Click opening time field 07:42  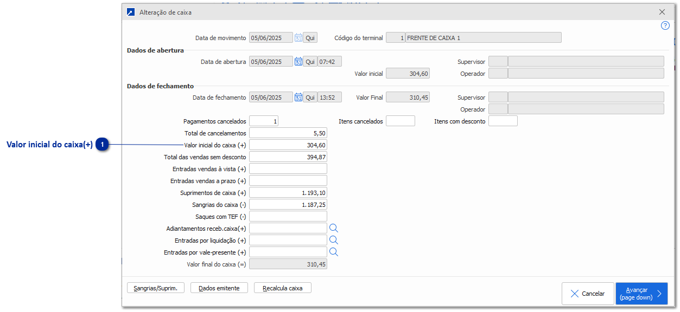click(x=329, y=62)
